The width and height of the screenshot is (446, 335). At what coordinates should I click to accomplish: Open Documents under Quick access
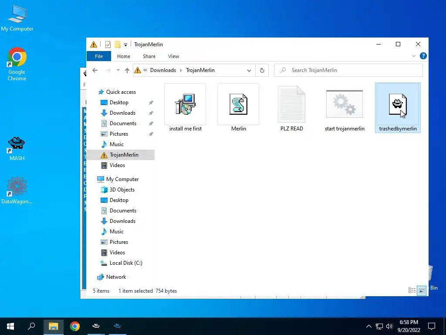click(x=123, y=123)
